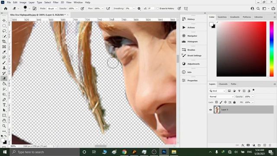Open the Properties panel
The width and height of the screenshot is (277, 156).
192,81
